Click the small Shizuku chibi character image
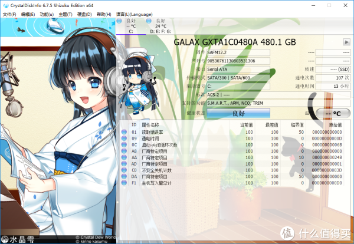Image resolution: width=354 pixels, height=244 pixels. (x=139, y=83)
